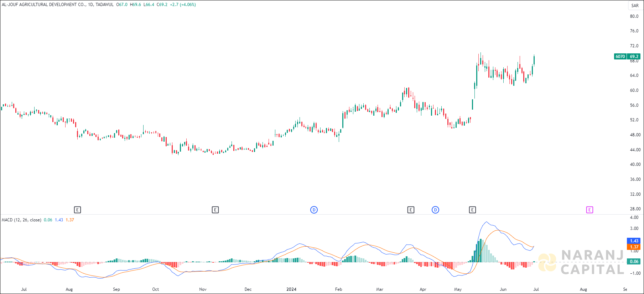Screen dimensions: 644x294
Task: Open the dividend D marker in April
Action: pos(435,210)
